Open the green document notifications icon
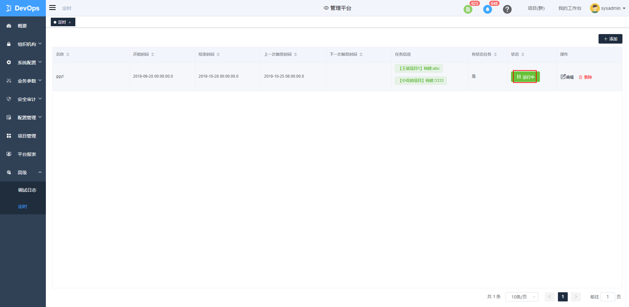The image size is (629, 307). pos(468,10)
